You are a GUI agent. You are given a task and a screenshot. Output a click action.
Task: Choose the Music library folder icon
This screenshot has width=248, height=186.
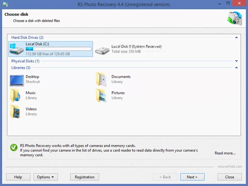click(15, 95)
